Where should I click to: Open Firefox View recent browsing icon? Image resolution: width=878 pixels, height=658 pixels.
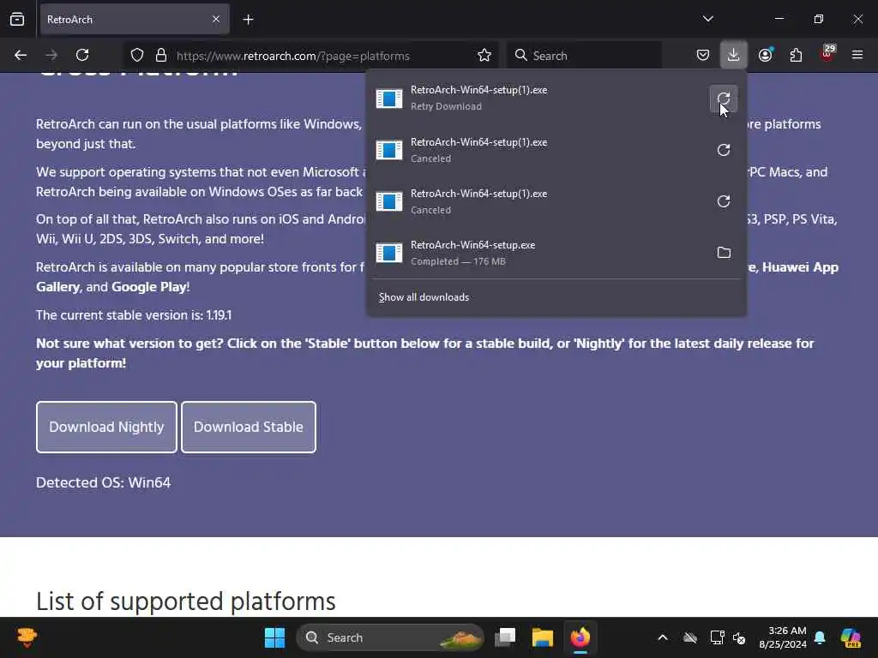(x=17, y=20)
